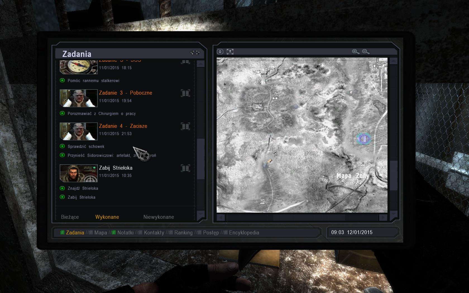Click the green bullet beside Znajdź Striełoka
This screenshot has width=469, height=293.
point(62,188)
